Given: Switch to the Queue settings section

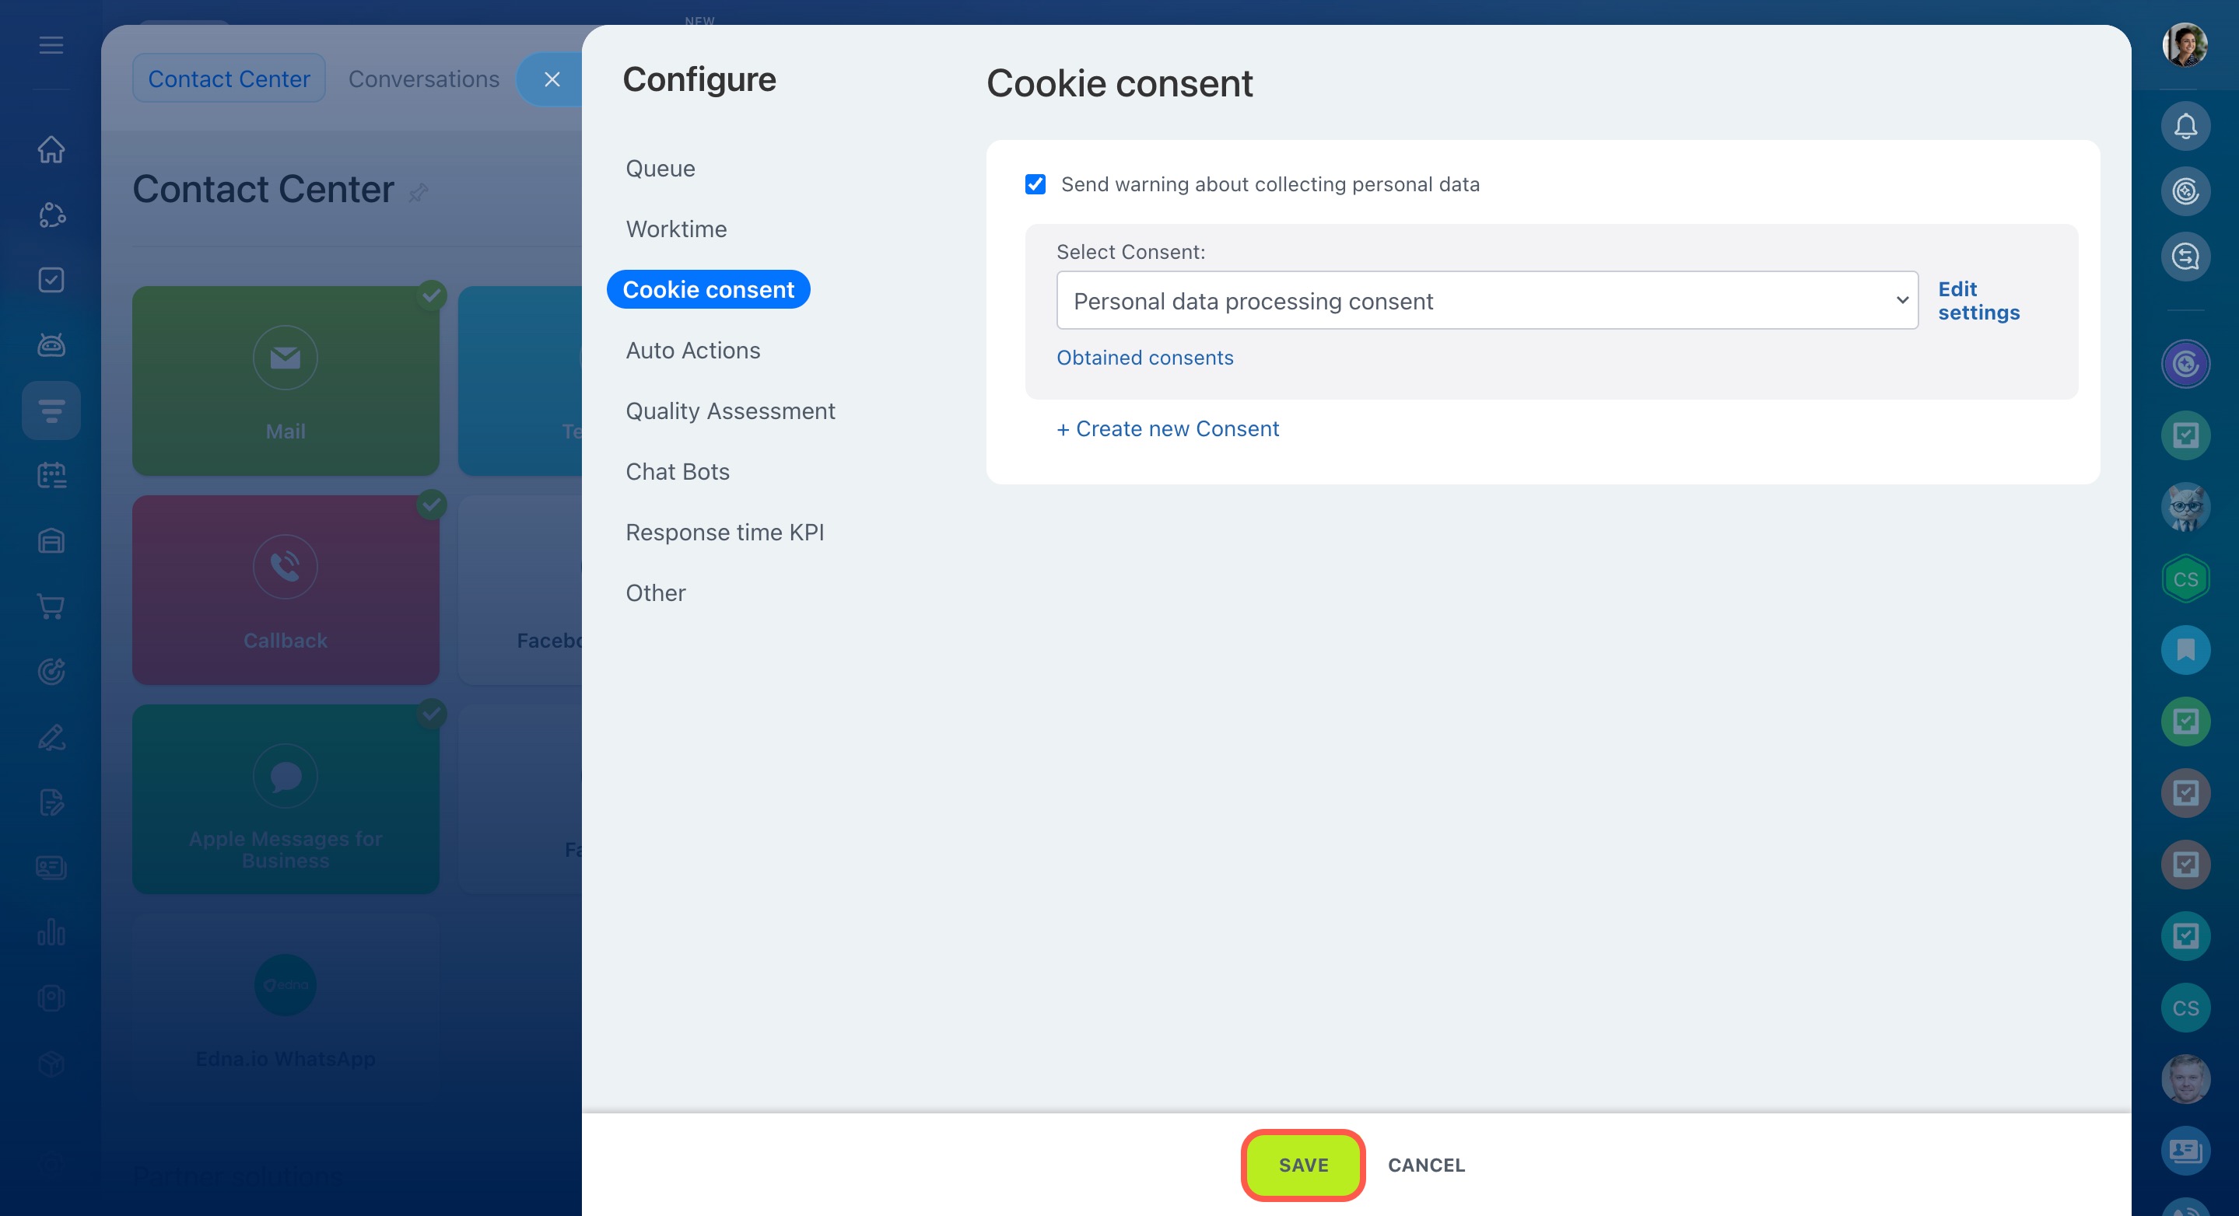Looking at the screenshot, I should [x=660, y=169].
